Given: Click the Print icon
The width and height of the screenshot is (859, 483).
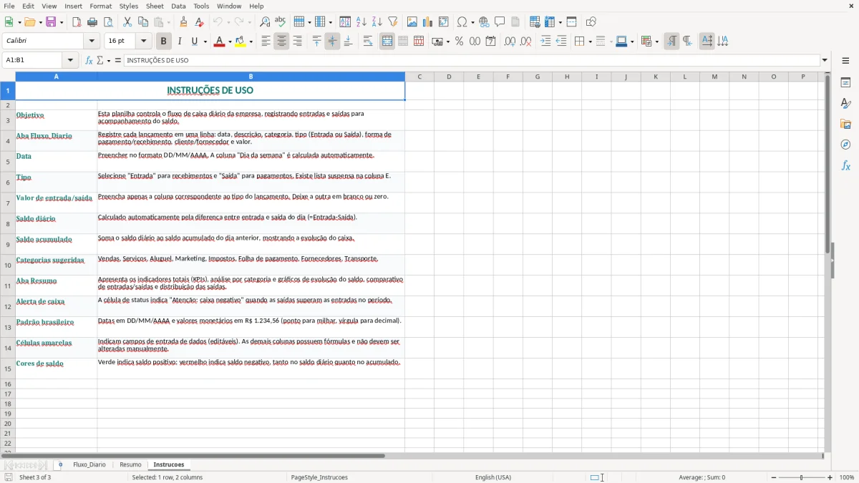Looking at the screenshot, I should click(92, 22).
